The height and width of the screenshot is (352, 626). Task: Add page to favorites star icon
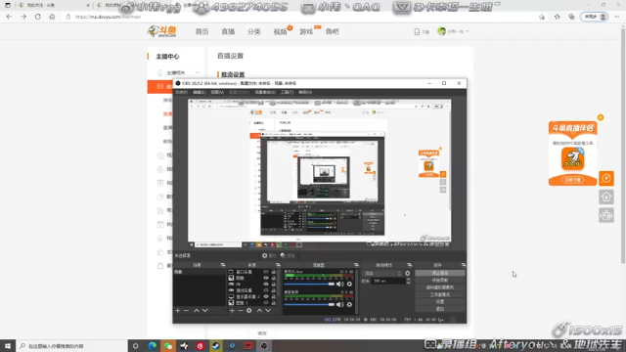pyautogui.click(x=541, y=17)
